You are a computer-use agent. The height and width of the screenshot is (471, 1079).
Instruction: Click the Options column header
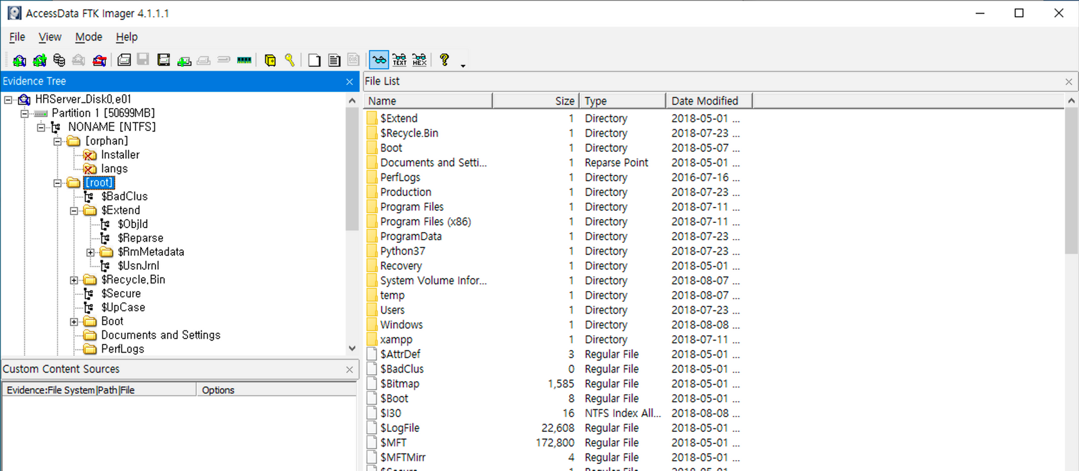pos(276,390)
